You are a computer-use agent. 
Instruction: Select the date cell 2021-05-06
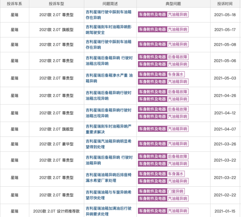225,61
